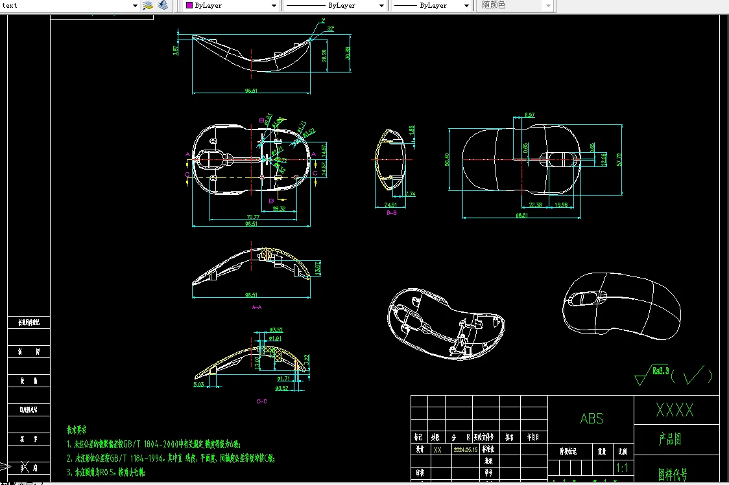This screenshot has height=485, width=729.
Task: Select the 50.40 dimension
Action: pyautogui.click(x=447, y=160)
